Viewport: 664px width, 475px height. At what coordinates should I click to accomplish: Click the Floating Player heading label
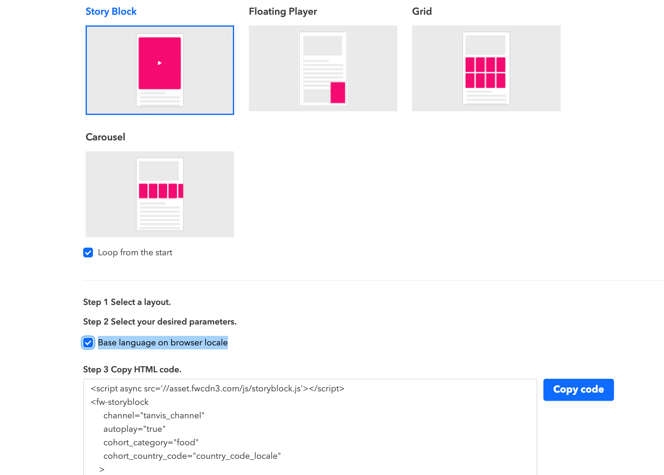[x=283, y=11]
